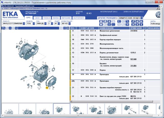Select the first thumbnail in bottom strip

pyautogui.click(x=10, y=109)
